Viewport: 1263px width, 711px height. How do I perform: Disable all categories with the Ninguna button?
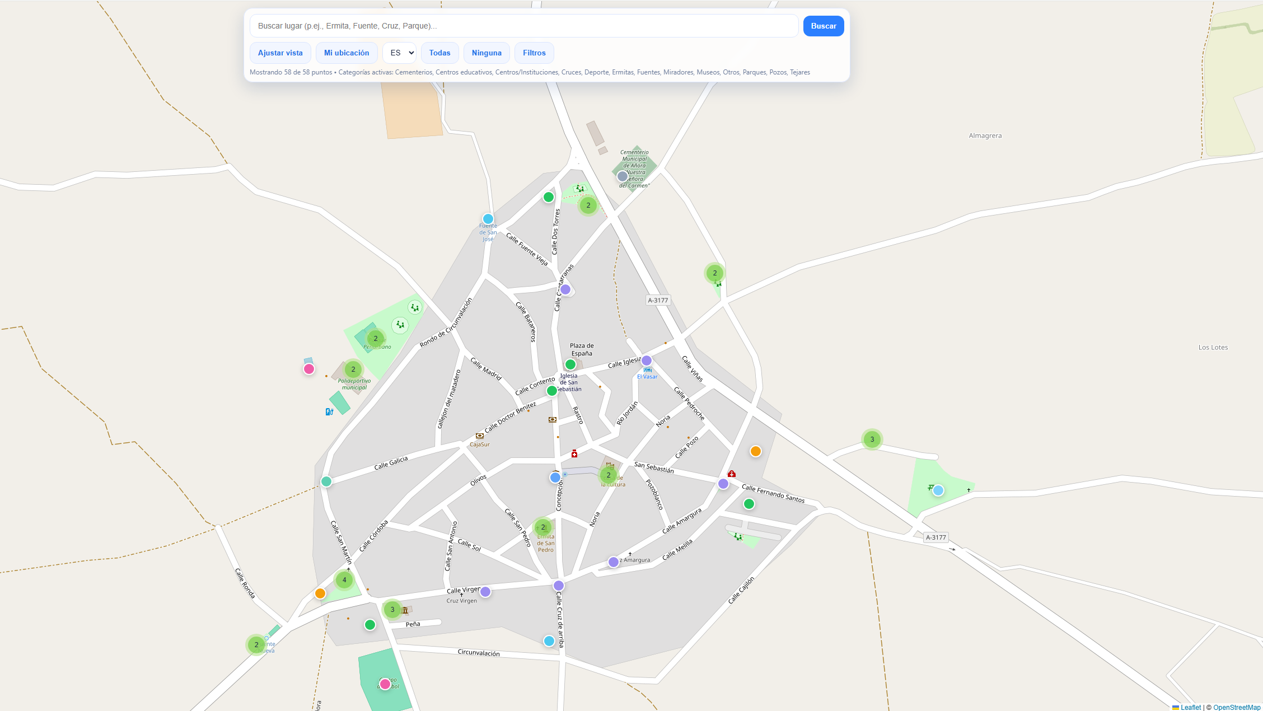(486, 53)
